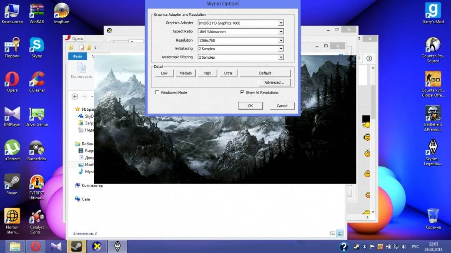Open the Advanced... options
The image size is (451, 253).
(x=274, y=82)
